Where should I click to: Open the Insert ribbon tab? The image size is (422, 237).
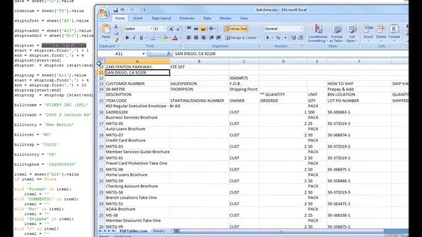[138, 18]
